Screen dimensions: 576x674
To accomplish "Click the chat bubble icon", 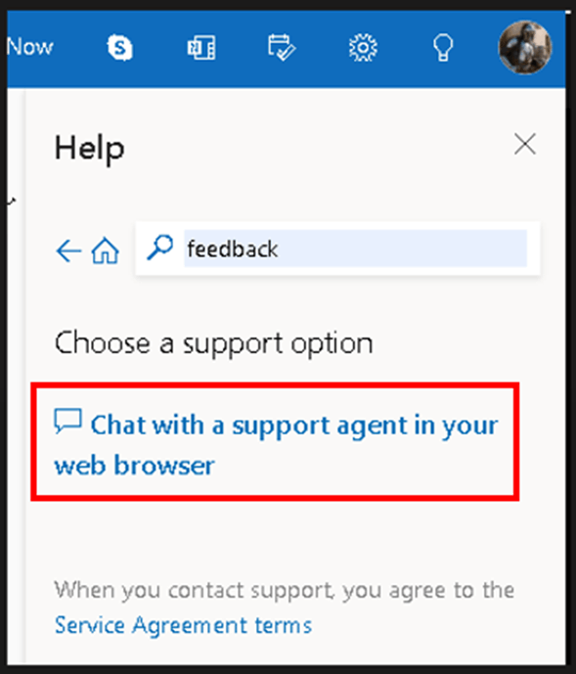I will coord(67,421).
